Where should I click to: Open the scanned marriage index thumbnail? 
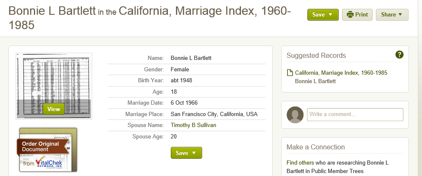coord(54,86)
